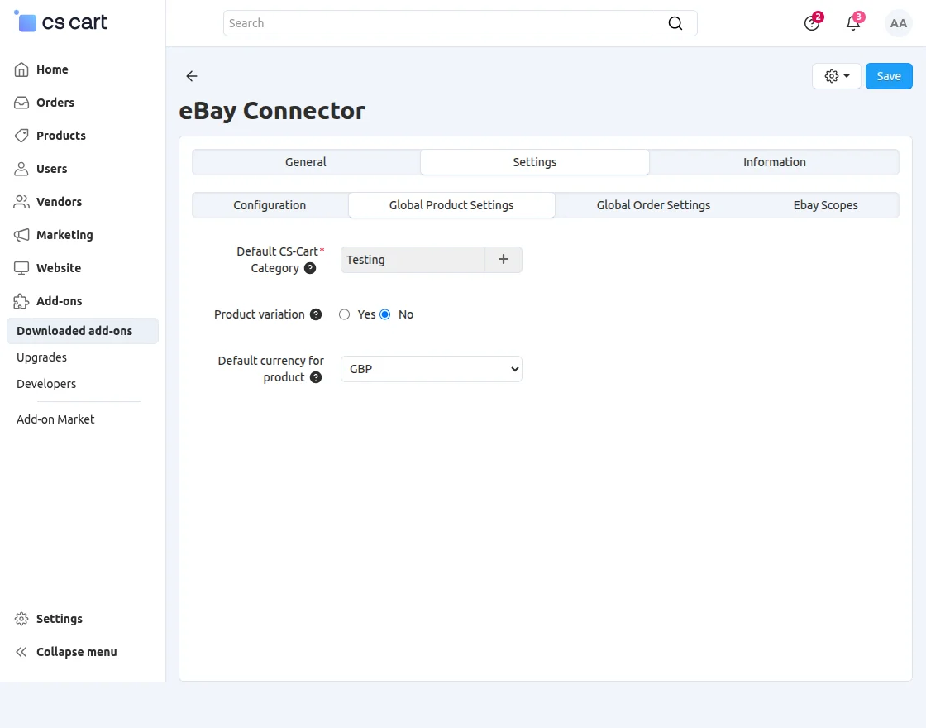This screenshot has width=926, height=728.
Task: Go back using the left arrow
Action: coord(192,75)
